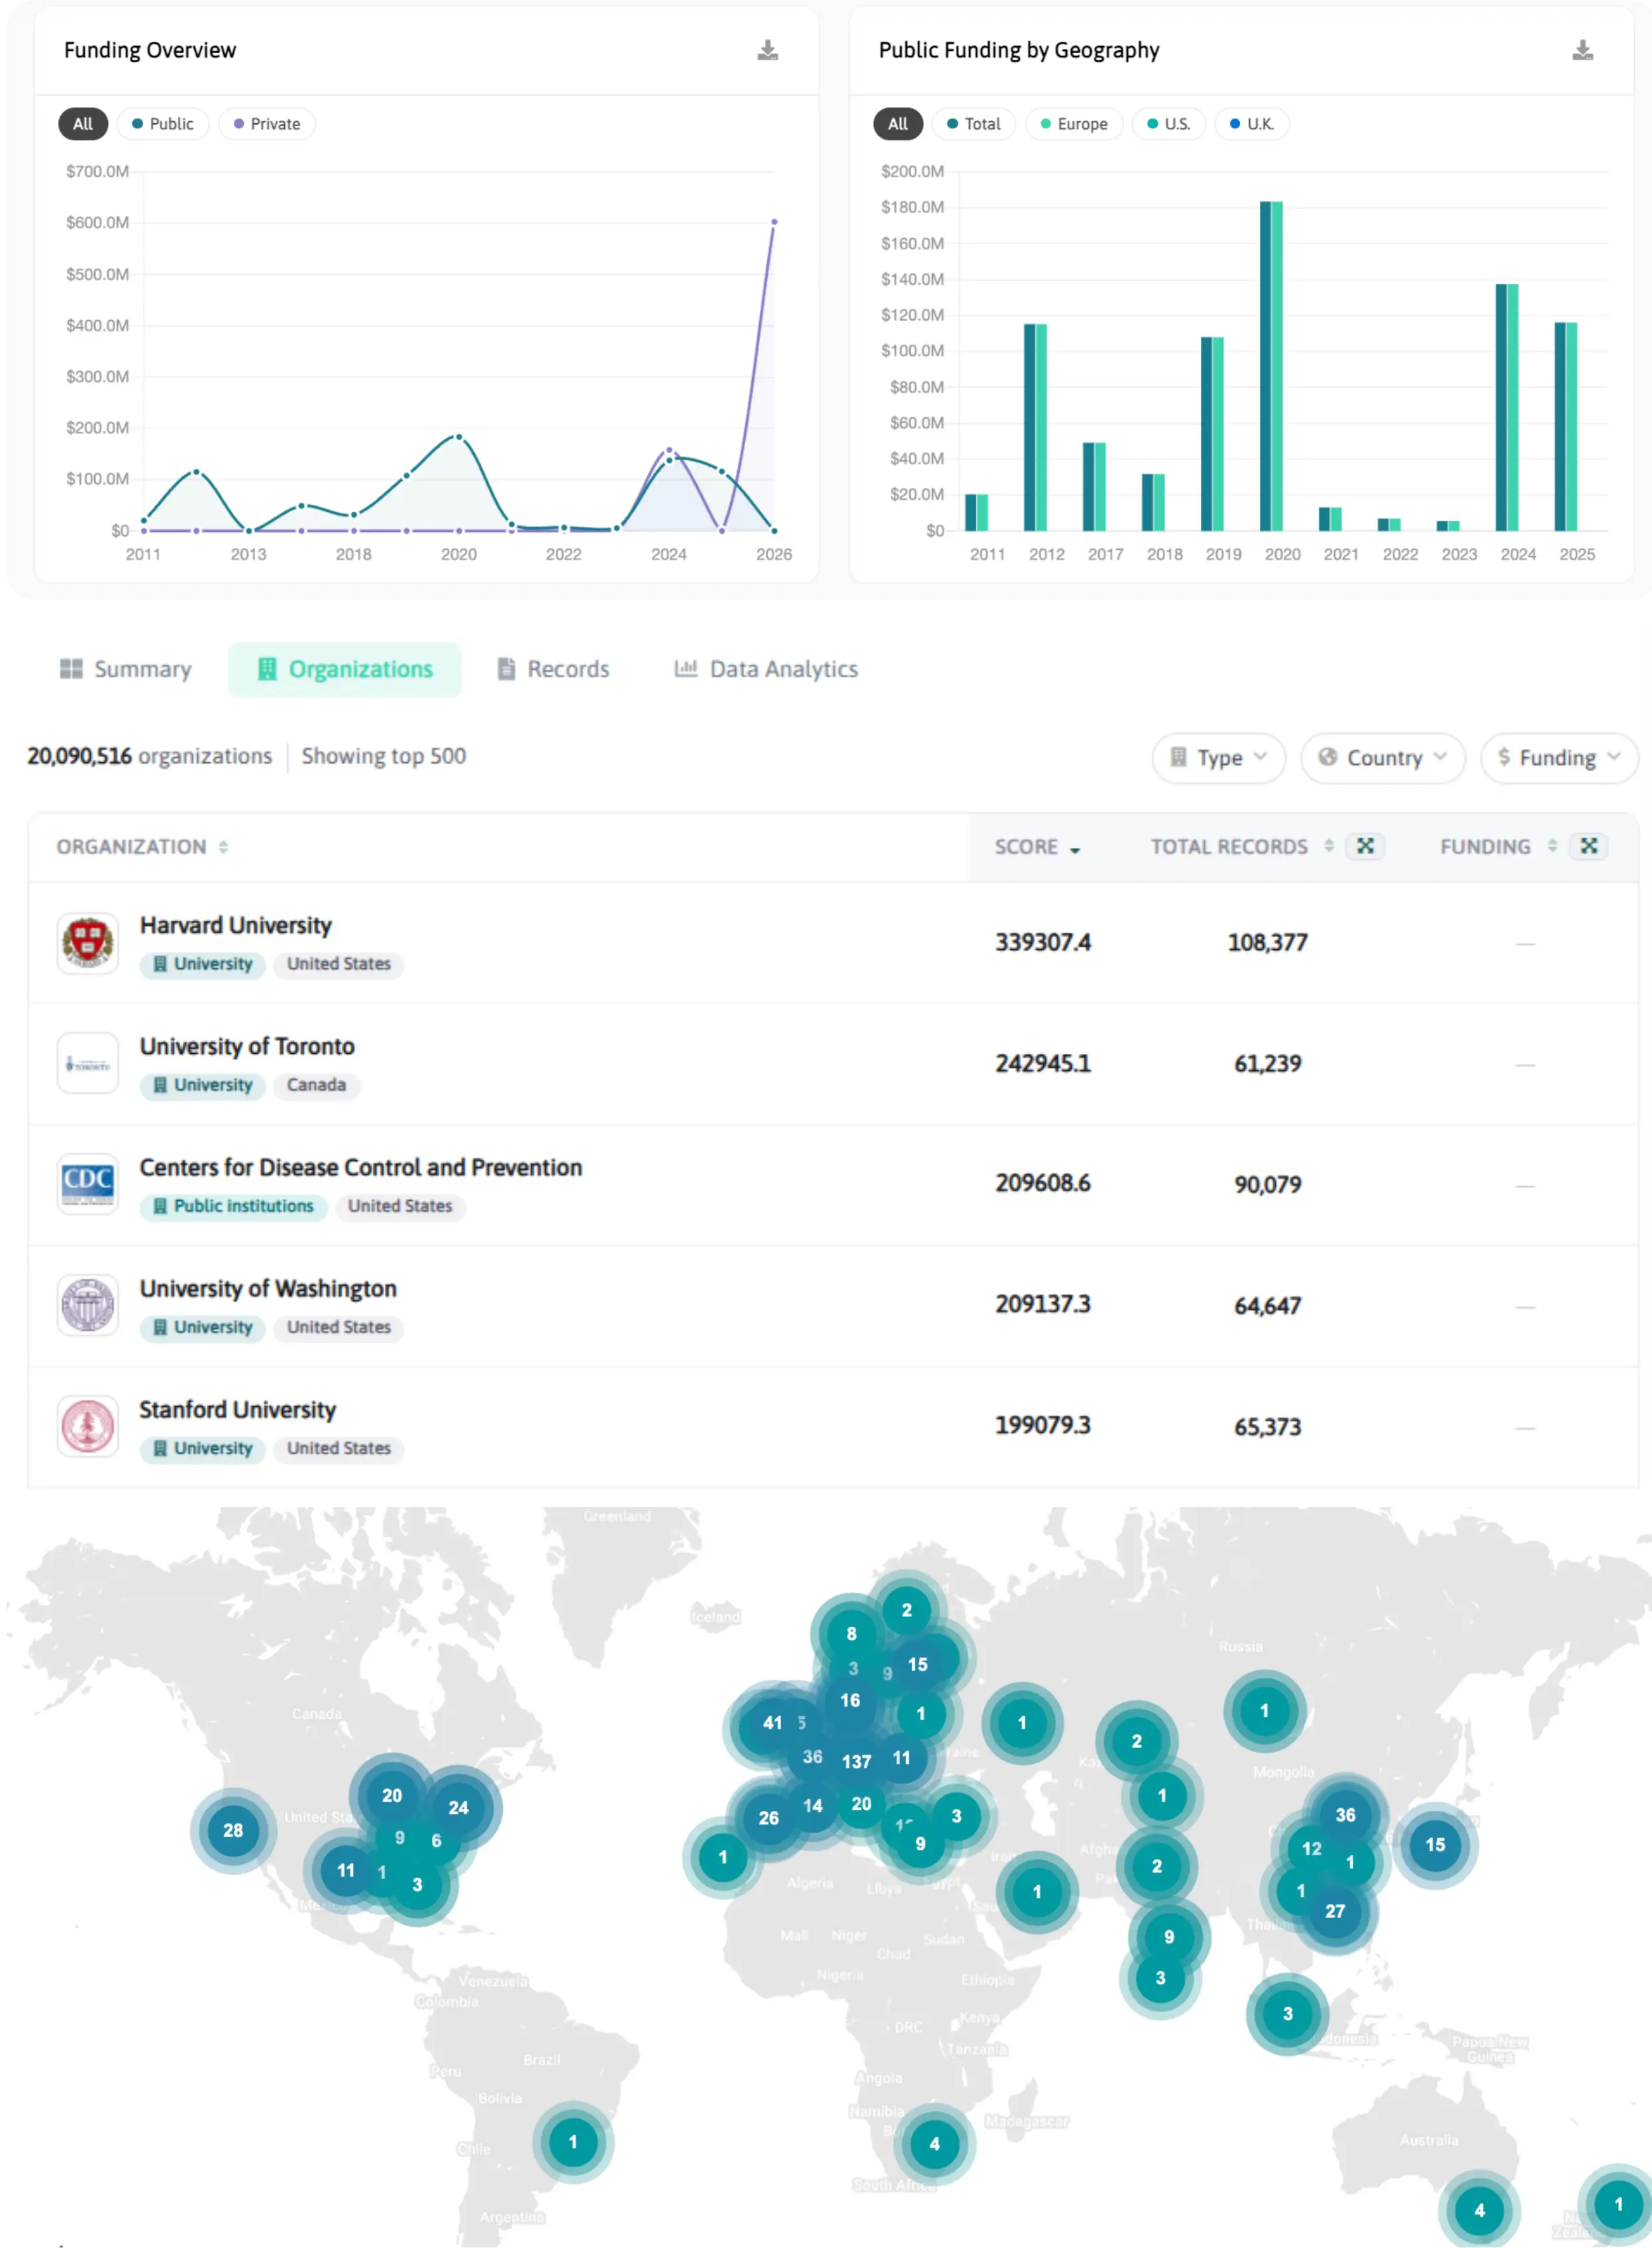Image resolution: width=1652 pixels, height=2248 pixels.
Task: Expand the Funding column icon
Action: (x=1588, y=846)
